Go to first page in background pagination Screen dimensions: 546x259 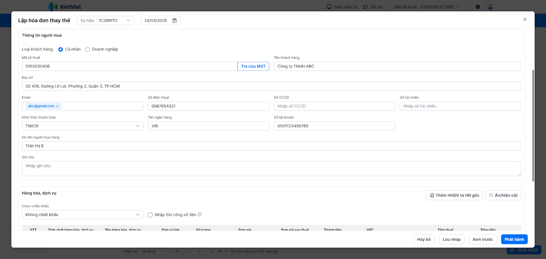click(x=177, y=251)
